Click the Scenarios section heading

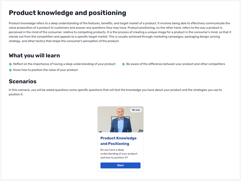[23, 81]
